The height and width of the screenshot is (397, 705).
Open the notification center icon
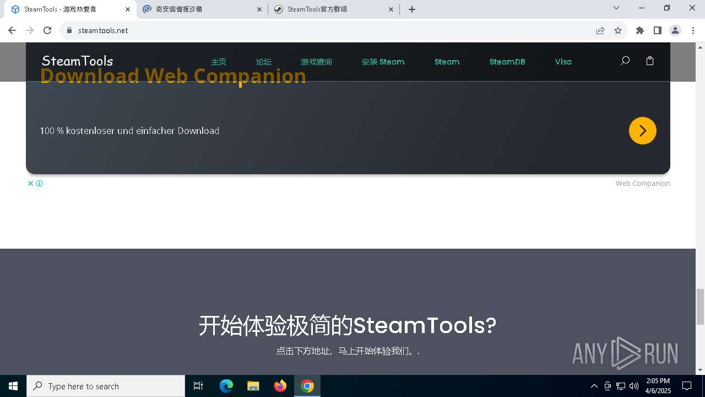point(687,386)
